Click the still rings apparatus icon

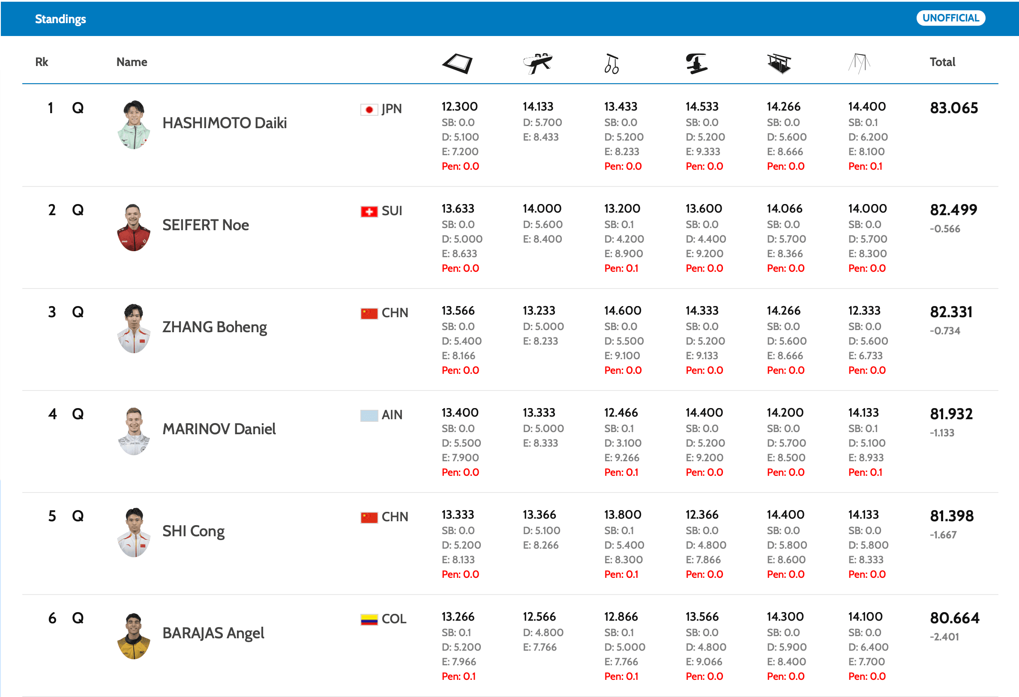pyautogui.click(x=611, y=63)
